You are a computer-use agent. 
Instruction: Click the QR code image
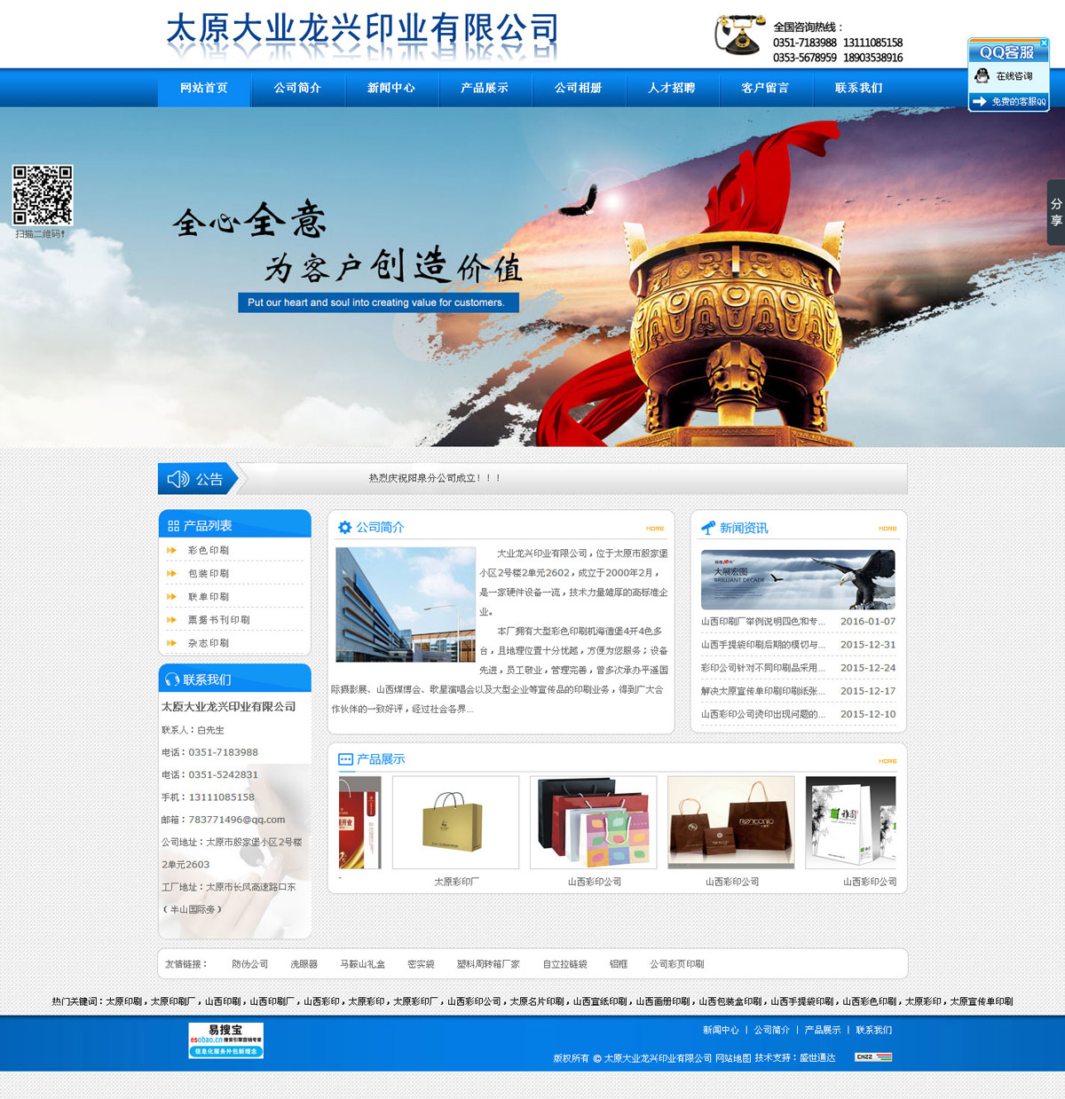click(42, 195)
